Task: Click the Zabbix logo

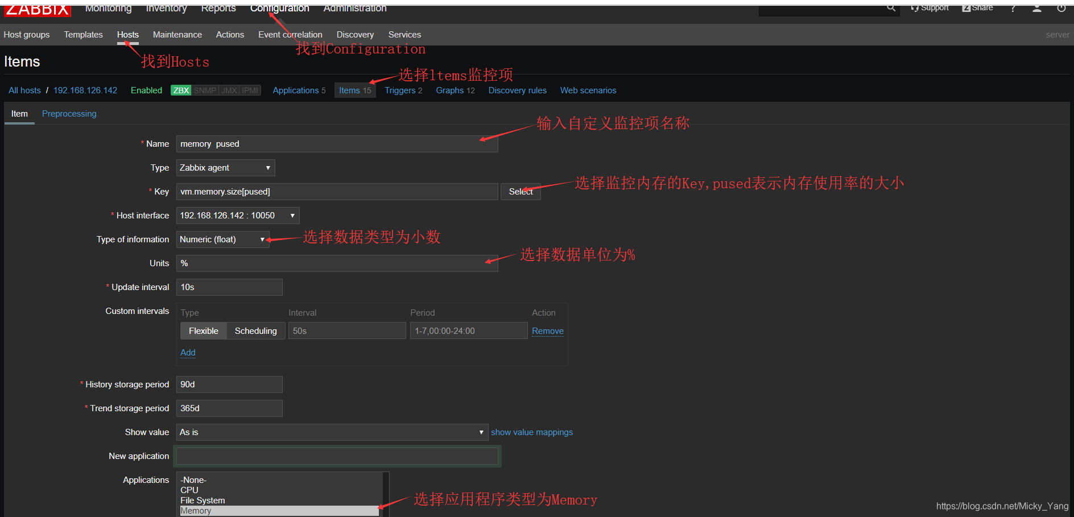Action: (38, 10)
